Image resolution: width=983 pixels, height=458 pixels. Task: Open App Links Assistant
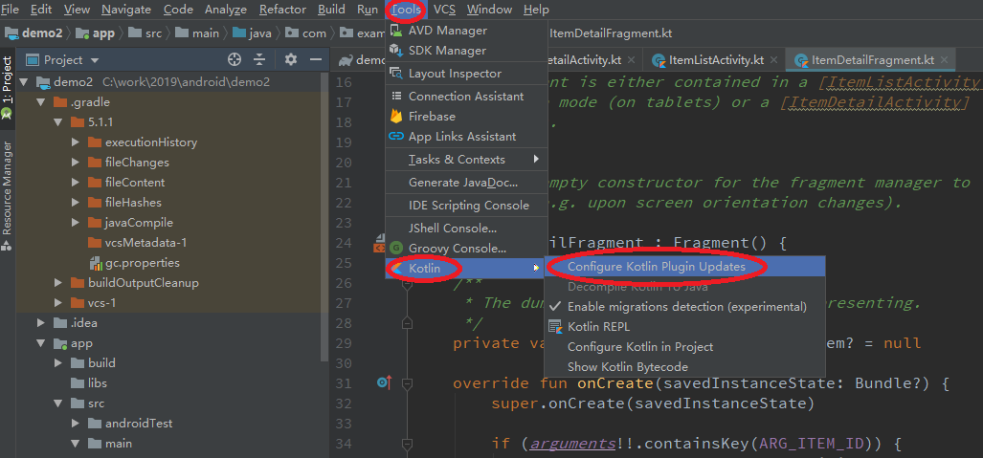pos(466,136)
